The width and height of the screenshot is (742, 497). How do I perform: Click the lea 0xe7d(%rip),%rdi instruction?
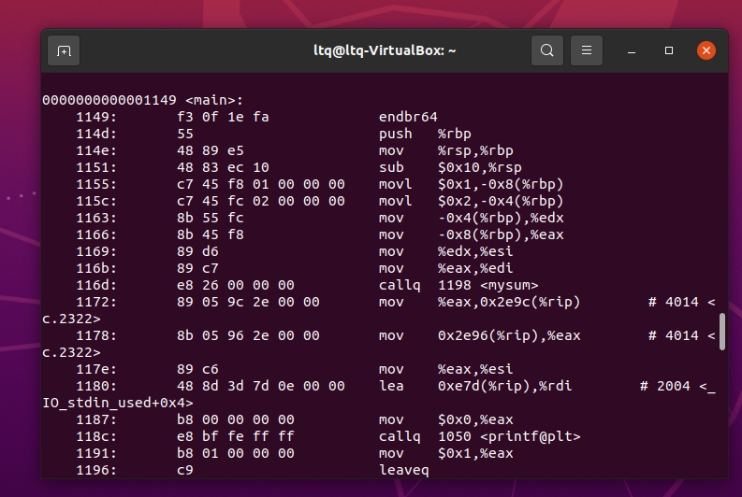point(479,386)
